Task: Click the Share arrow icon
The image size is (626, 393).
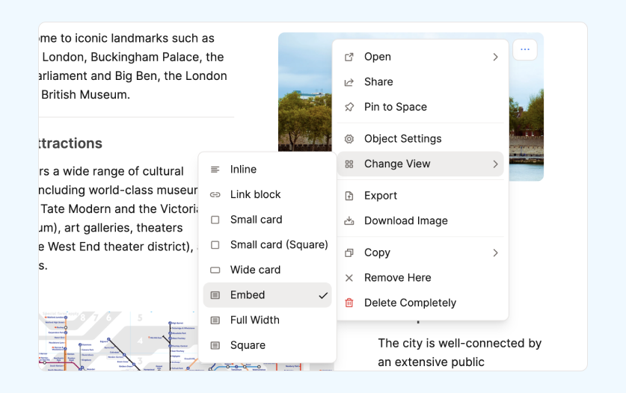Action: click(349, 82)
